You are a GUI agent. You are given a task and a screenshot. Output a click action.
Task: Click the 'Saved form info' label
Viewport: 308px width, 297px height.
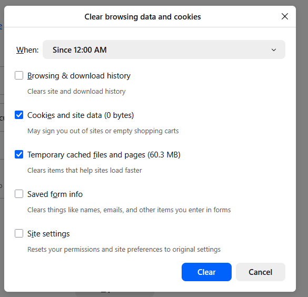[x=55, y=194]
